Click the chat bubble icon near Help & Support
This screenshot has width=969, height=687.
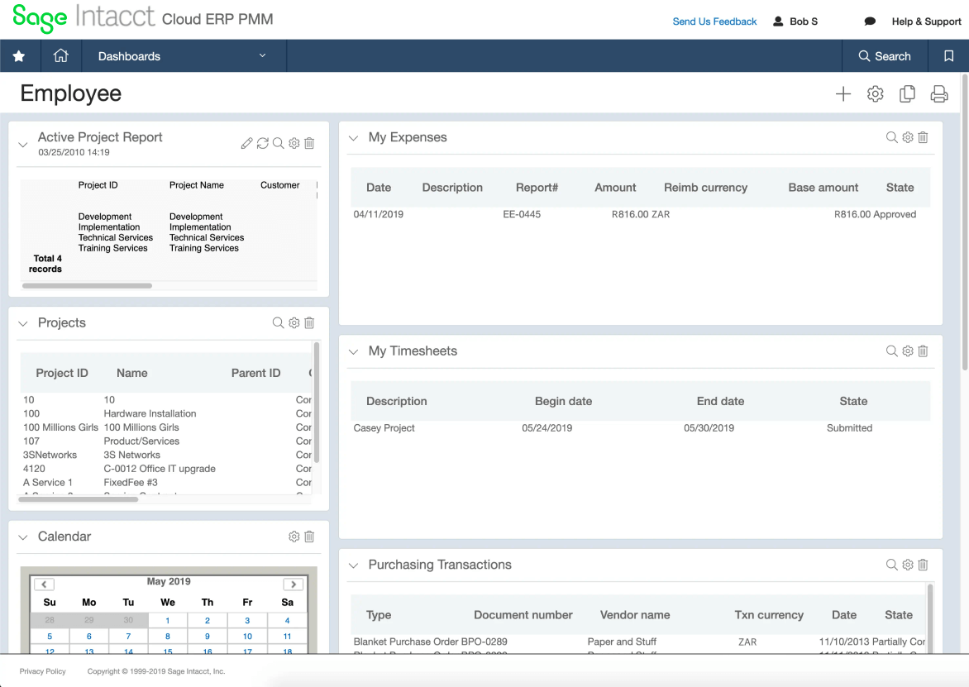(x=870, y=21)
